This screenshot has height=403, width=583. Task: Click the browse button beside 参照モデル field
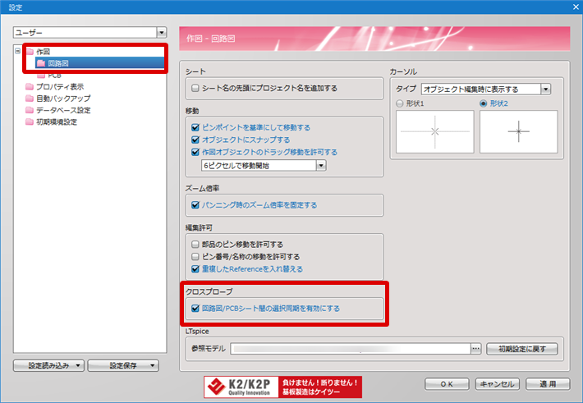pos(475,349)
